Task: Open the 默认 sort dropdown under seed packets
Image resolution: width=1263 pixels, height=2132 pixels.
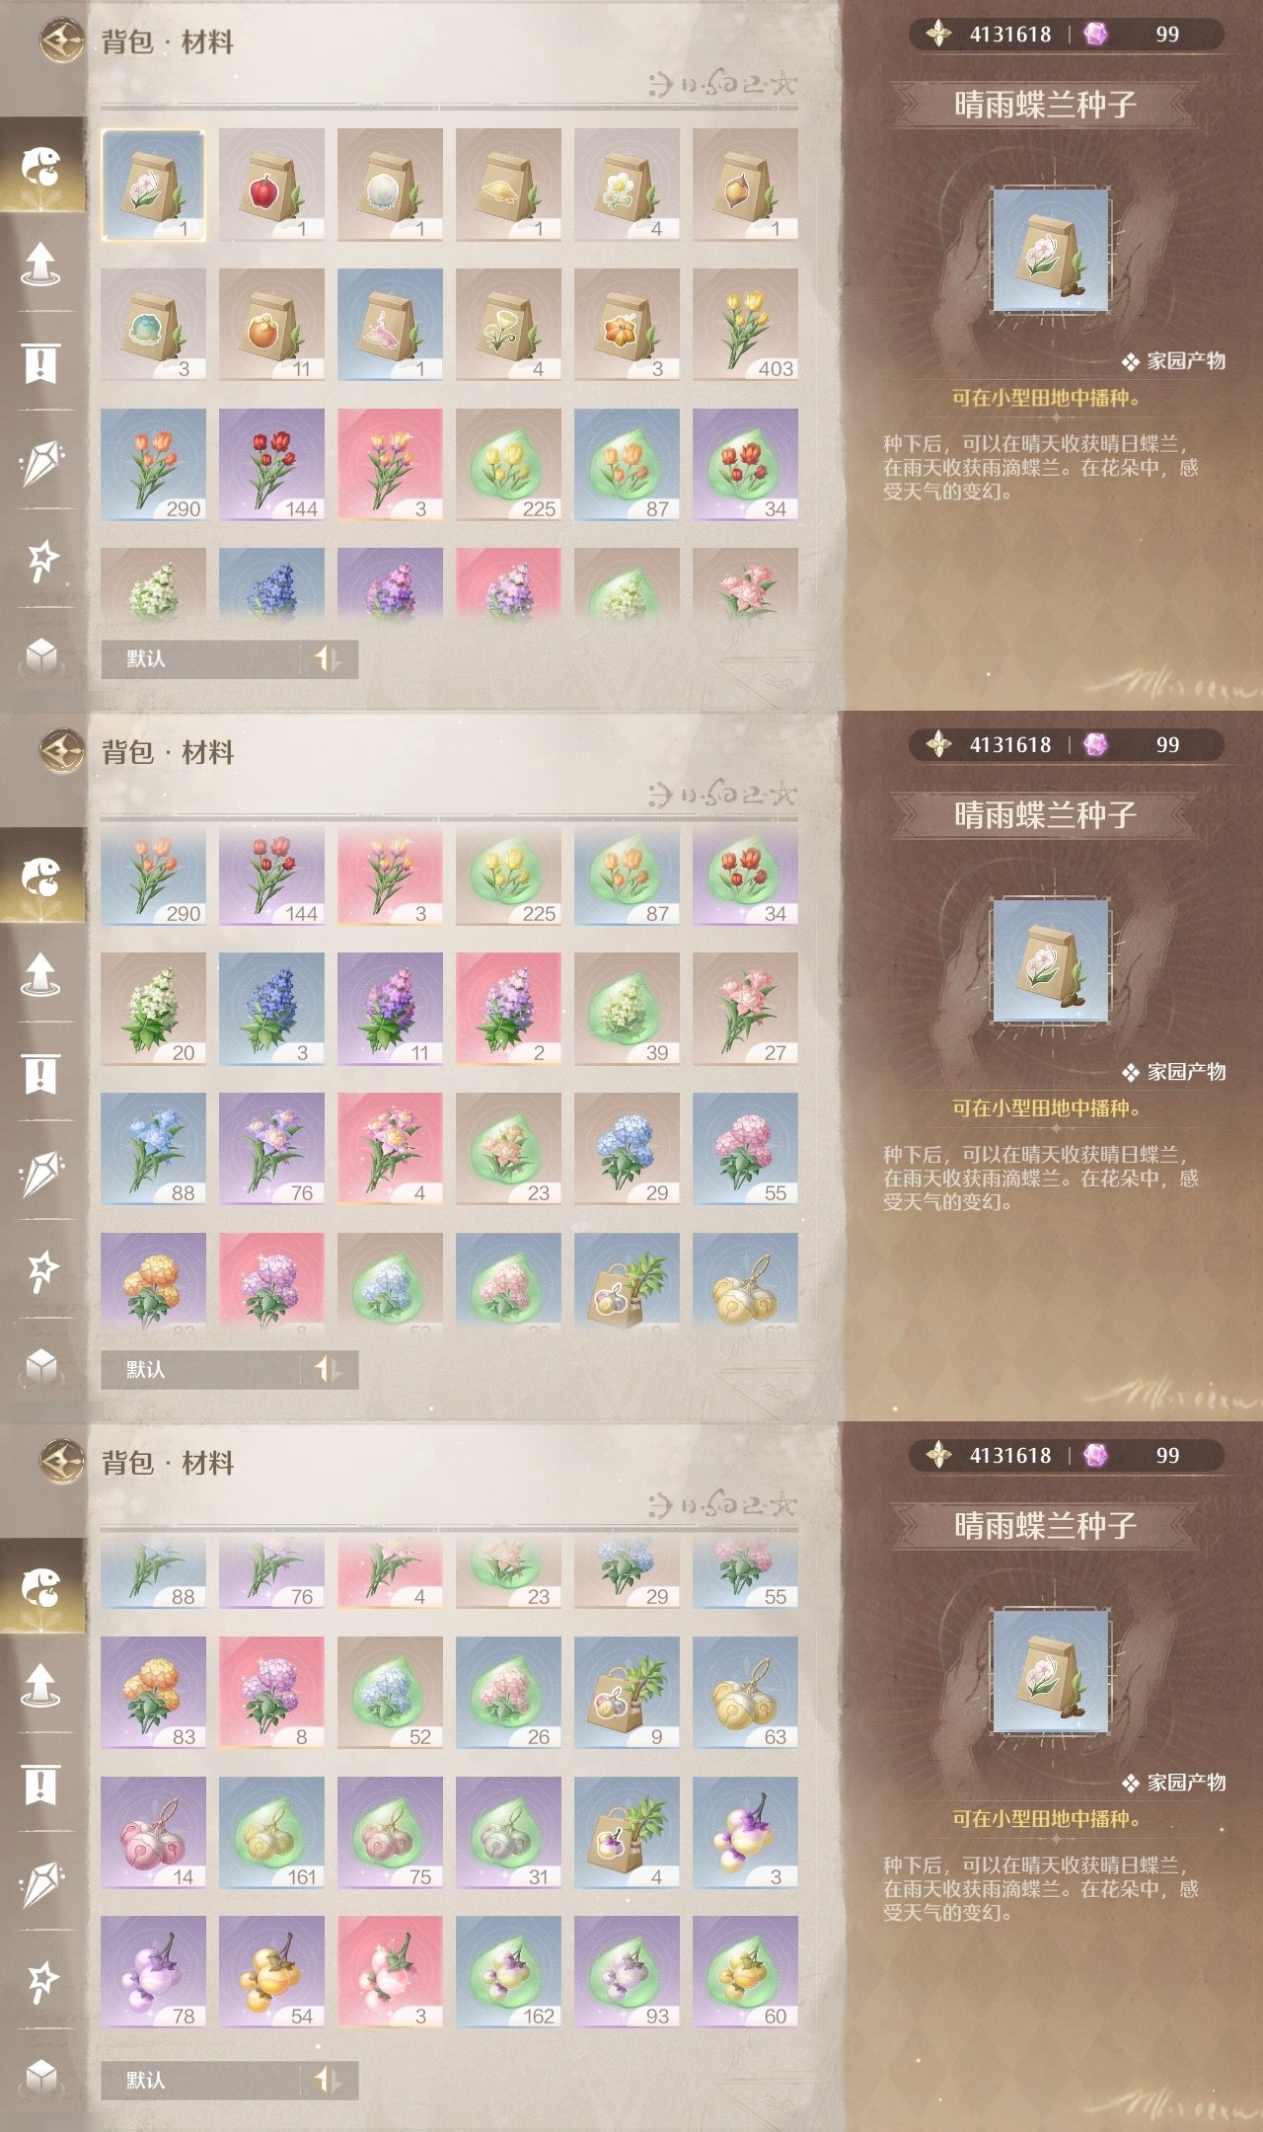Action: [200, 658]
